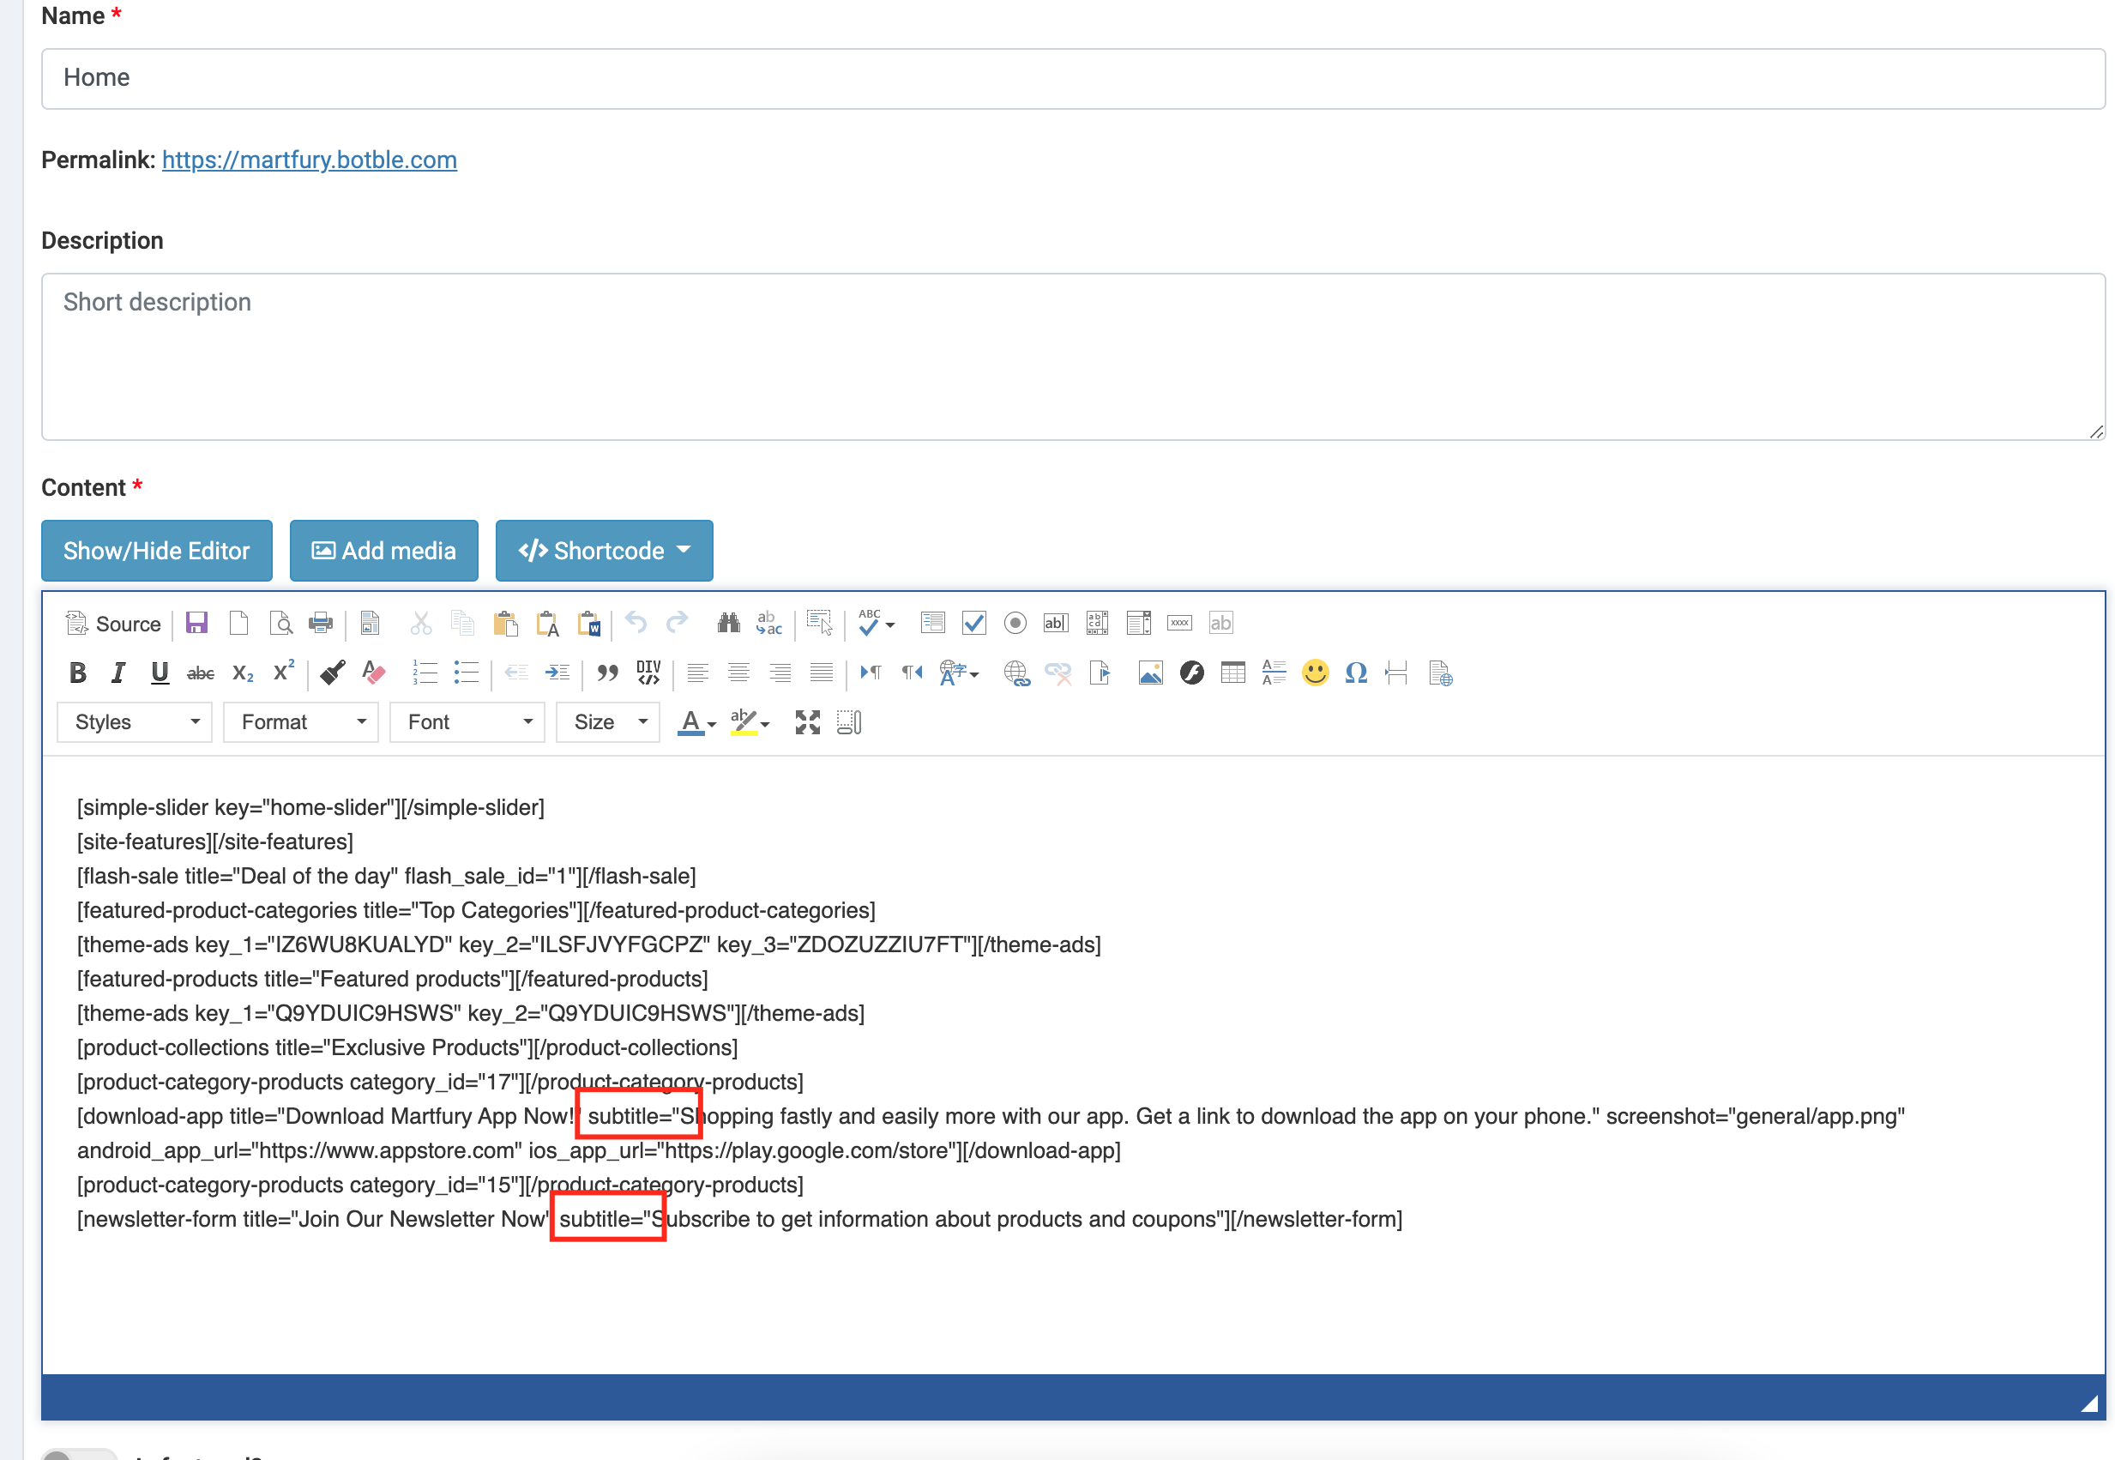Insert an image using the Image icon
2115x1460 pixels.
(1149, 673)
